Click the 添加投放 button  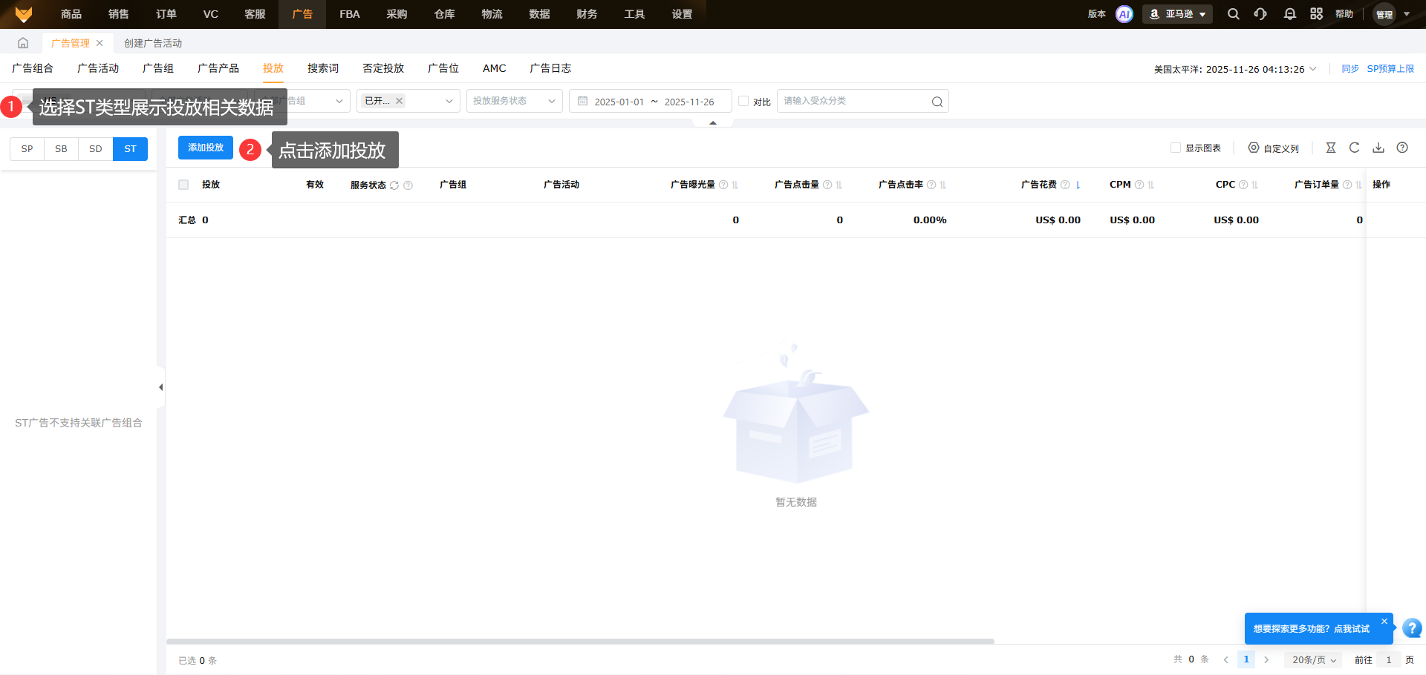point(206,148)
